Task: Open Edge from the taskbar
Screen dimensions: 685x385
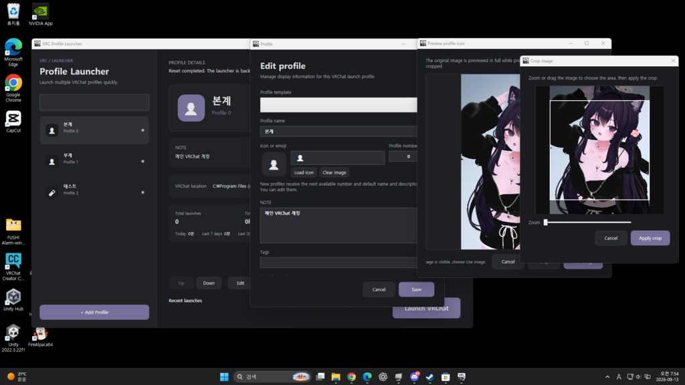Action: tap(367, 377)
